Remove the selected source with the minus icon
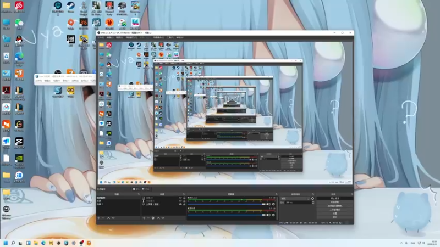Image resolution: width=440 pixels, height=247 pixels. point(148,218)
